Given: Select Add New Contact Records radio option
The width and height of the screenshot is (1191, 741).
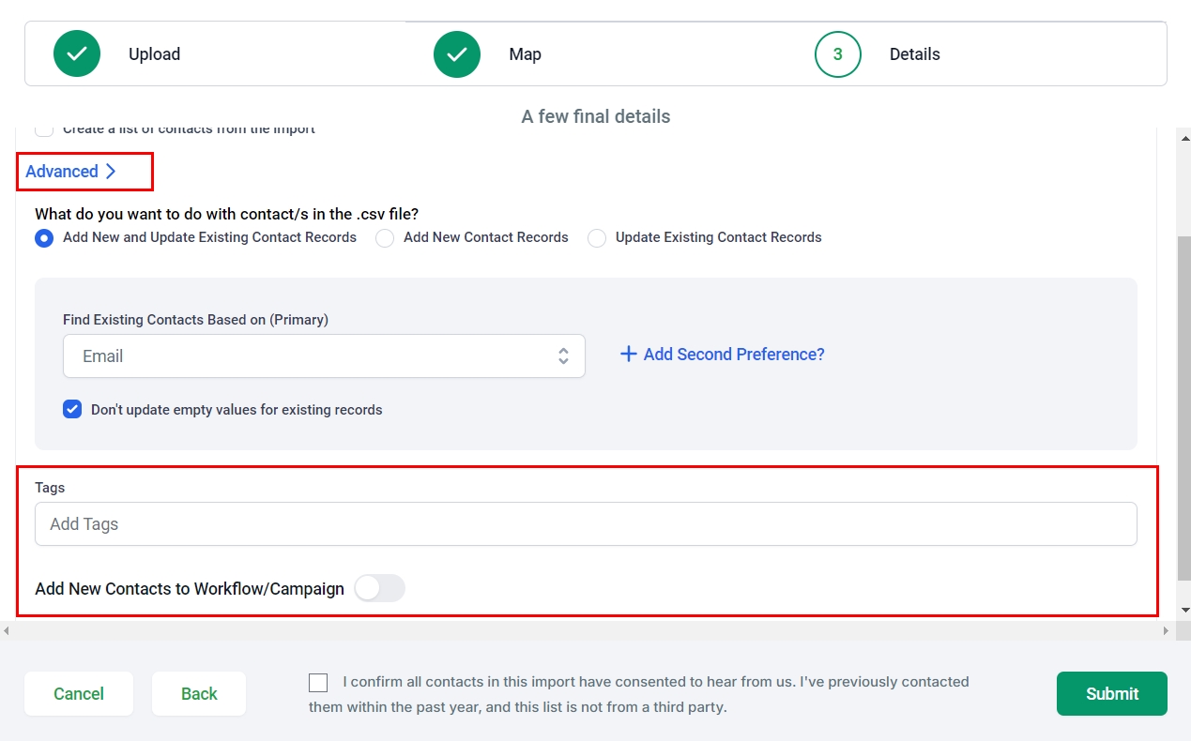Looking at the screenshot, I should pyautogui.click(x=385, y=238).
